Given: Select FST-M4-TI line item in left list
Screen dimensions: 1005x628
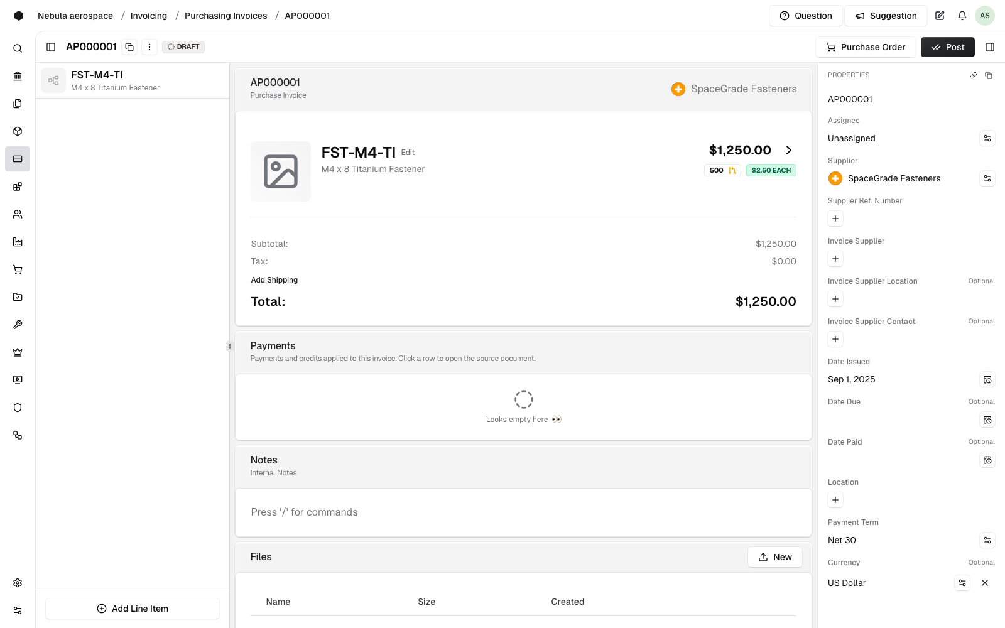Looking at the screenshot, I should click(x=133, y=80).
